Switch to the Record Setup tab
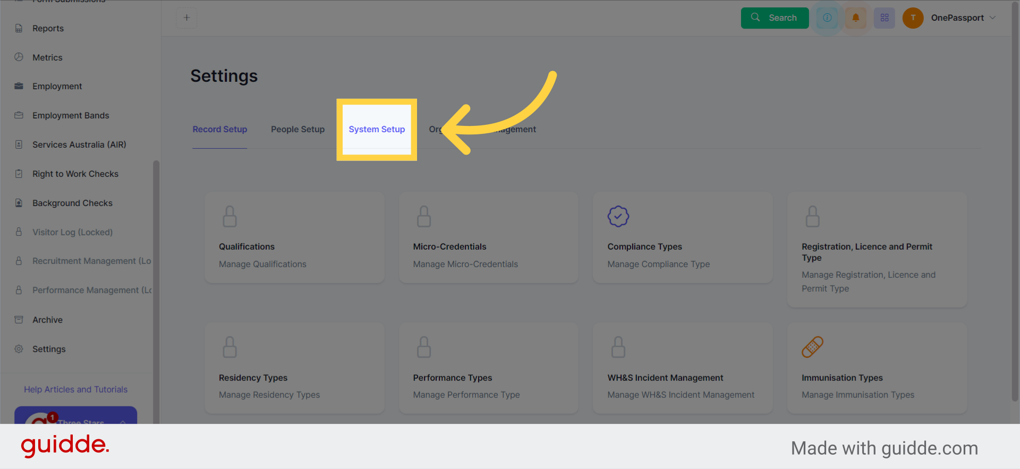This screenshot has width=1020, height=469. pyautogui.click(x=220, y=129)
